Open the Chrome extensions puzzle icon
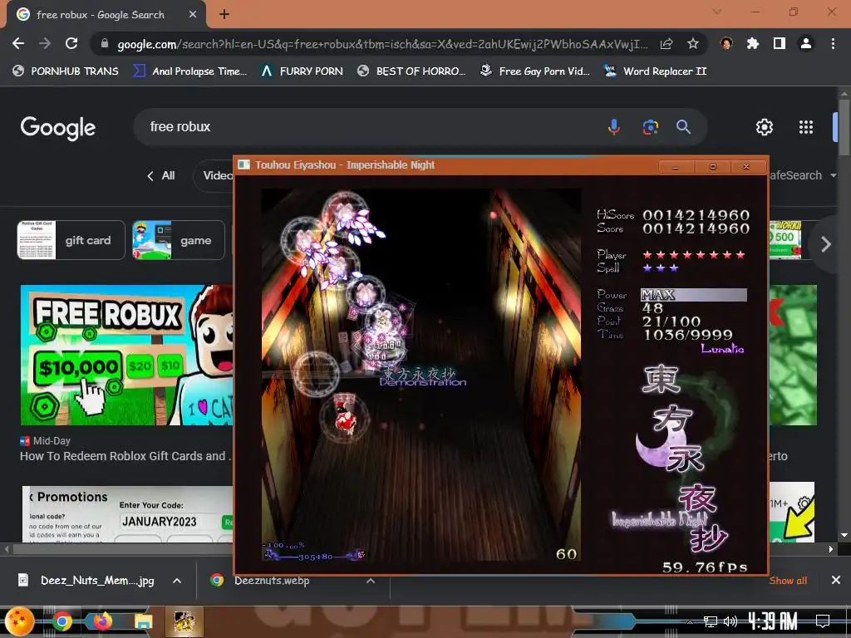The width and height of the screenshot is (851, 638). (x=753, y=43)
